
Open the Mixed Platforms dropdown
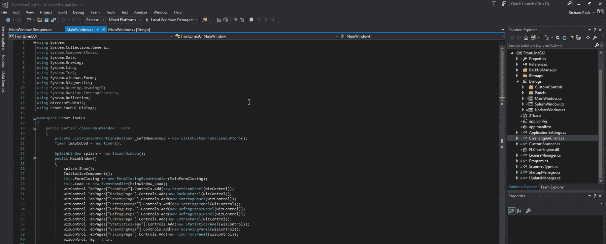(125, 20)
